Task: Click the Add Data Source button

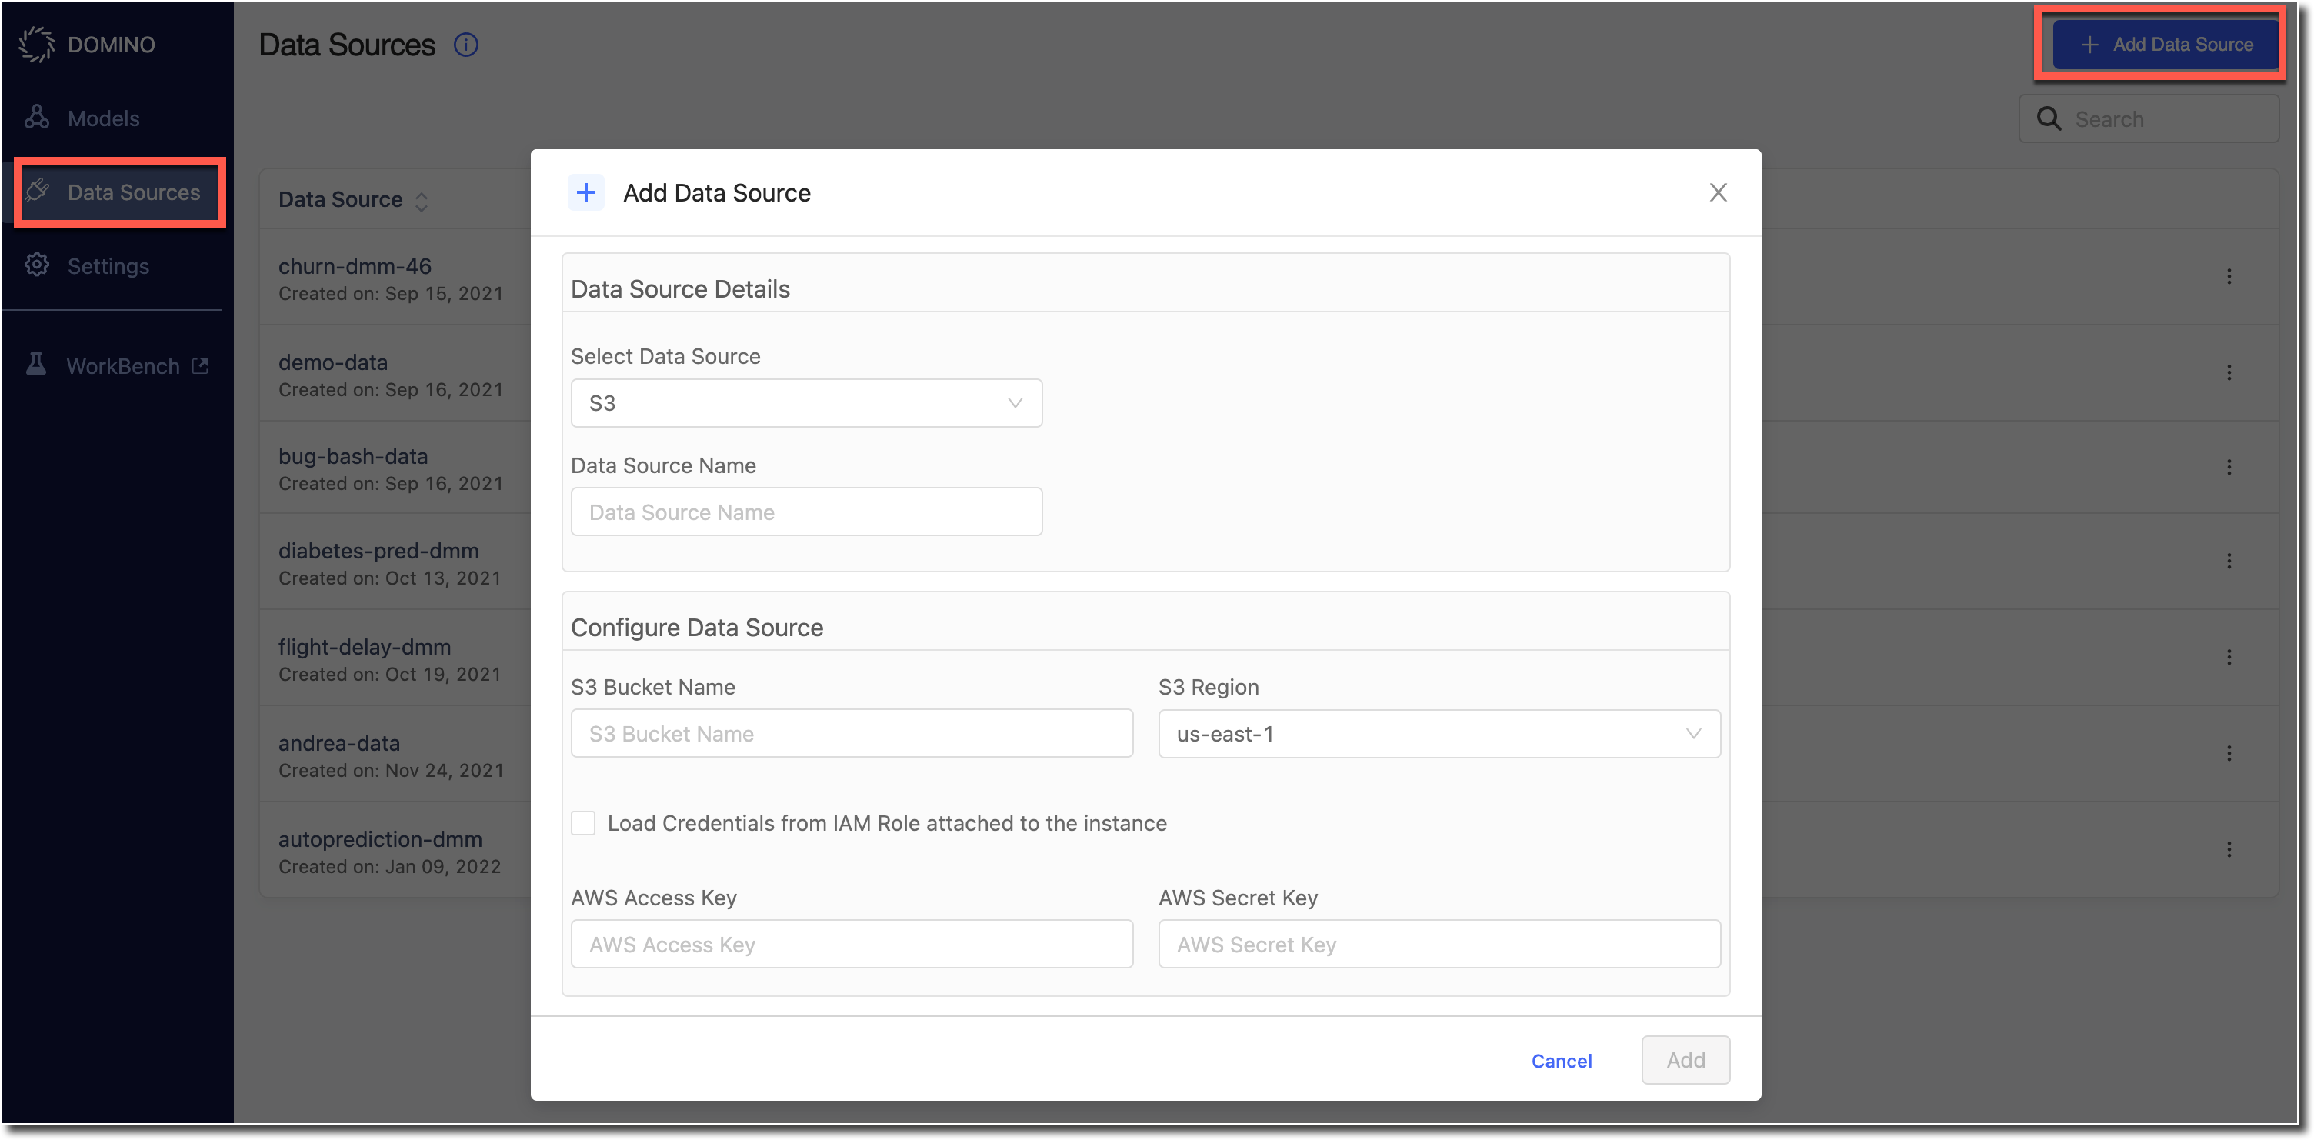Action: (x=2166, y=44)
